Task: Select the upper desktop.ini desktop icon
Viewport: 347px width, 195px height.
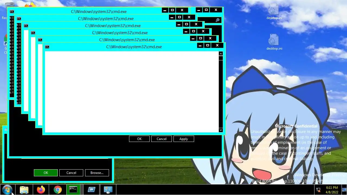Action: (x=274, y=12)
